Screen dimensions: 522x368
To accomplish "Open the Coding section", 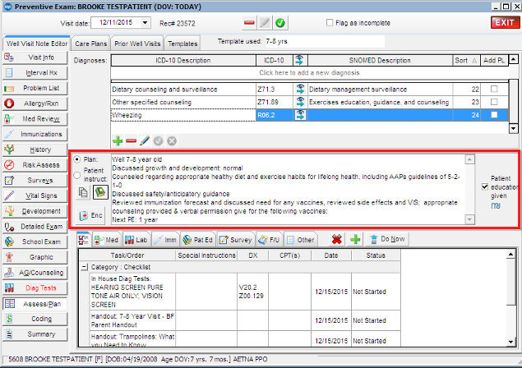I will (x=35, y=319).
